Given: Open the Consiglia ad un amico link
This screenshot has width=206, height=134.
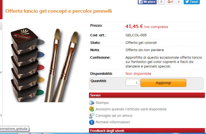Looking at the screenshot, I should (x=114, y=116).
